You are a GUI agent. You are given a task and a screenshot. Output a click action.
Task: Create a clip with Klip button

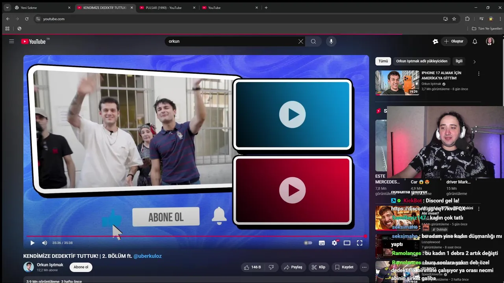coord(318,267)
